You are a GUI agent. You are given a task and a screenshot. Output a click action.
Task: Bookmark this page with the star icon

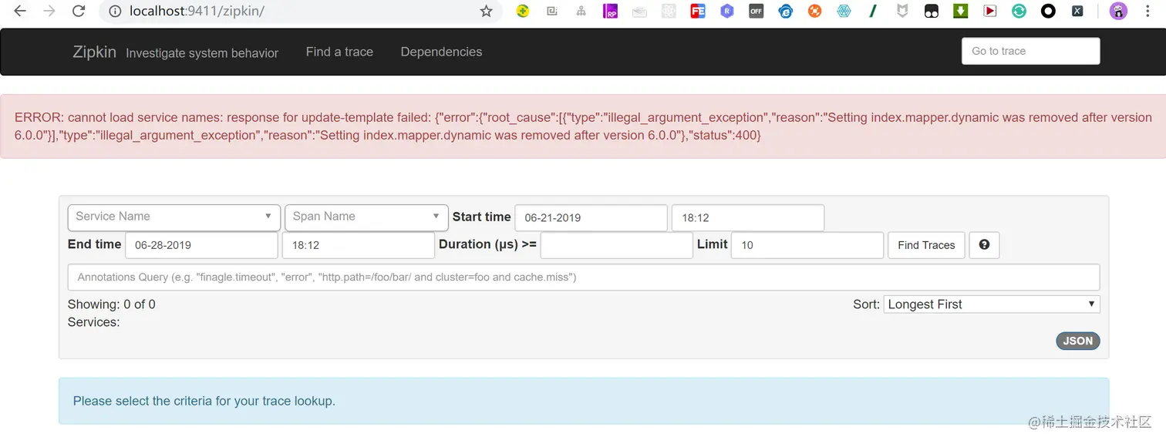pyautogui.click(x=486, y=12)
